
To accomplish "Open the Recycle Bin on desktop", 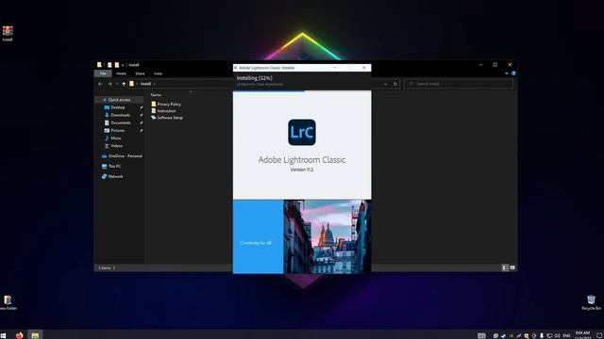I will pyautogui.click(x=591, y=302).
